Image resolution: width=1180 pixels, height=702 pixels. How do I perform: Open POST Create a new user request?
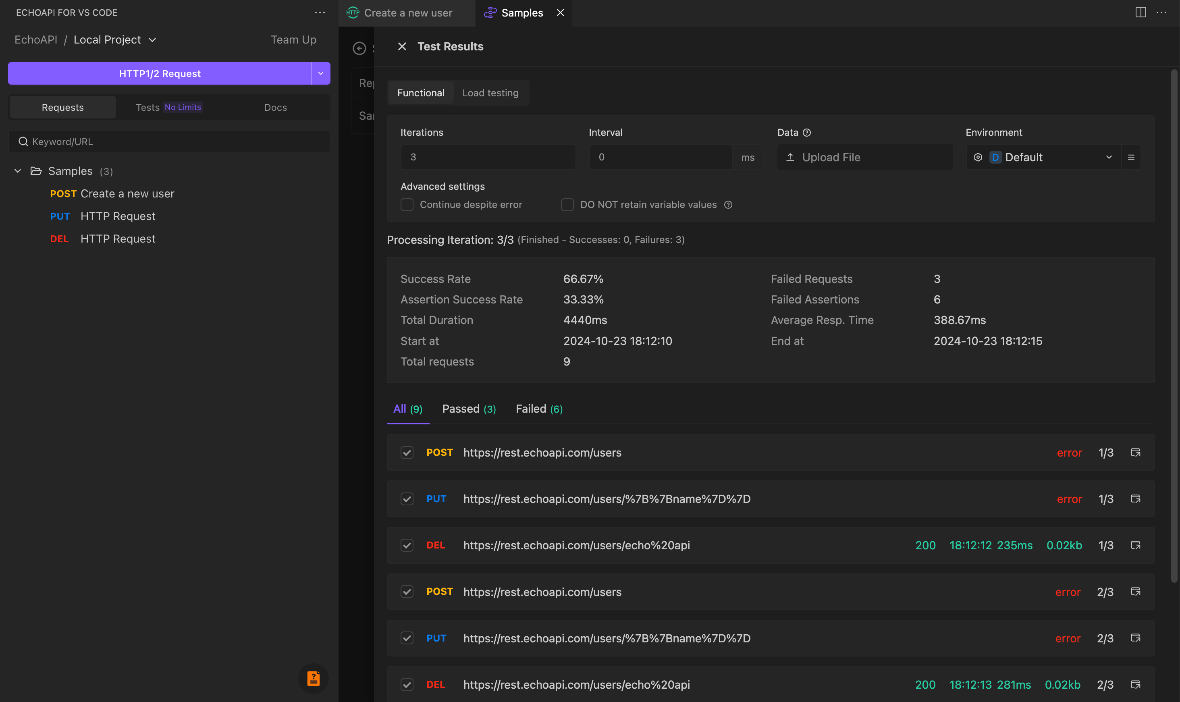coord(112,193)
